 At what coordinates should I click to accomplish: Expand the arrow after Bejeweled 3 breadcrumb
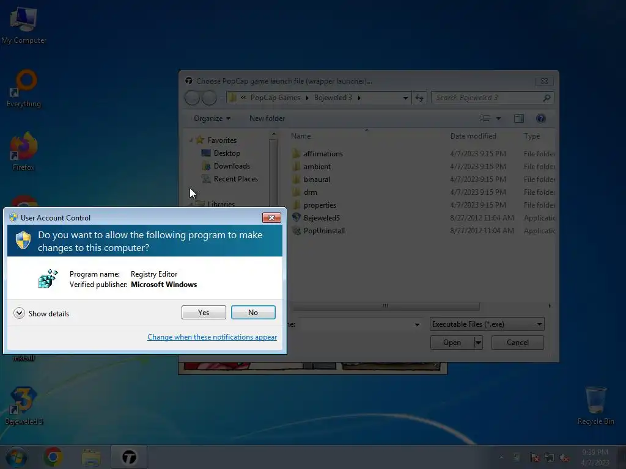(x=359, y=98)
